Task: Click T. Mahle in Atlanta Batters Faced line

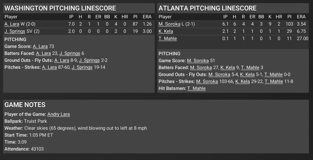Action: coord(250,68)
